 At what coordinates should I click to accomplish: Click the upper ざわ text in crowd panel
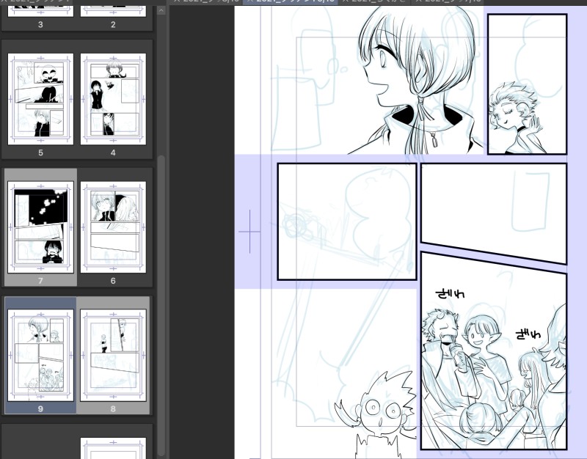451,293
